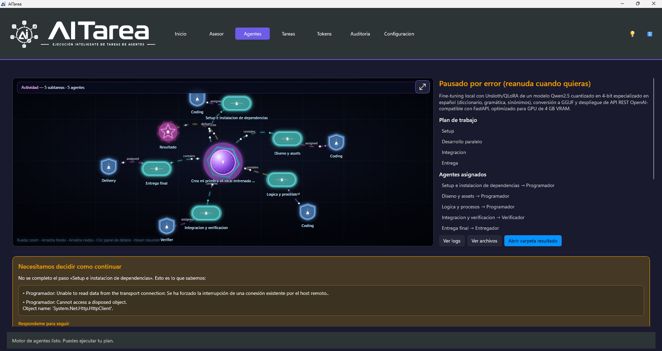Click the Ver logs button

coord(452,241)
